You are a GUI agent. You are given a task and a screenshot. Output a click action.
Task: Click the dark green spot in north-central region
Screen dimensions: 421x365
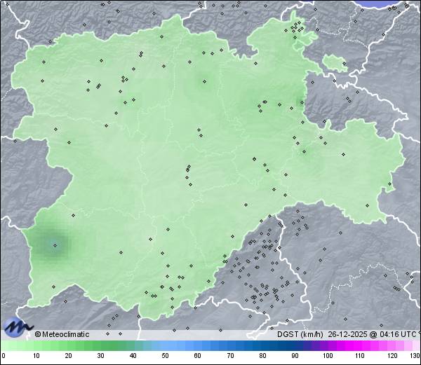click(x=204, y=81)
